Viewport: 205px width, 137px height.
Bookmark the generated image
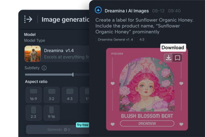pos(177,58)
